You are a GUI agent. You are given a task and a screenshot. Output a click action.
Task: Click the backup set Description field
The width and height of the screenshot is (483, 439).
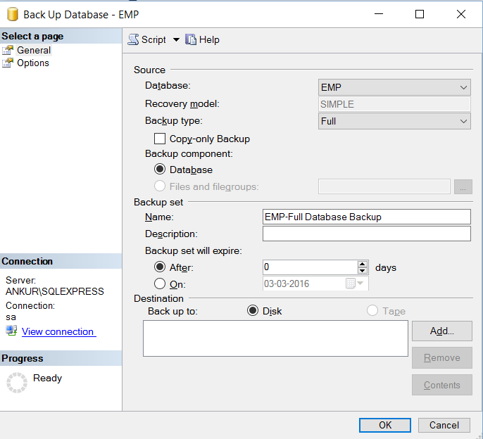(x=366, y=234)
